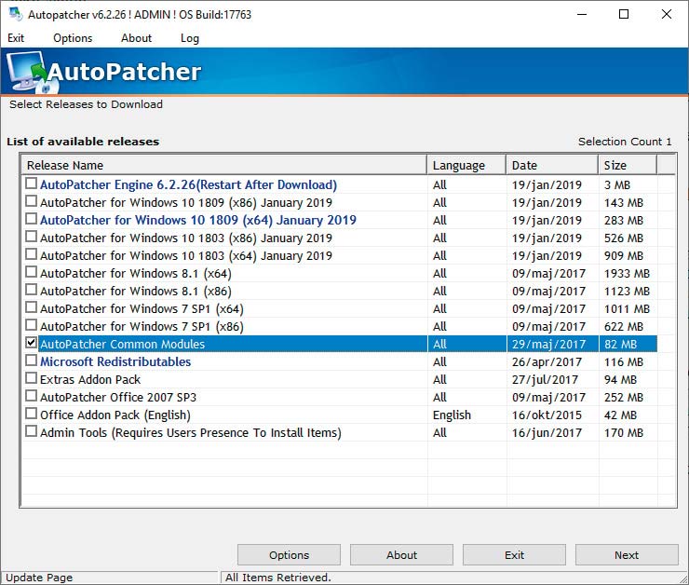
Task: Check Microsoft Redistributables checkbox
Action: tap(31, 361)
